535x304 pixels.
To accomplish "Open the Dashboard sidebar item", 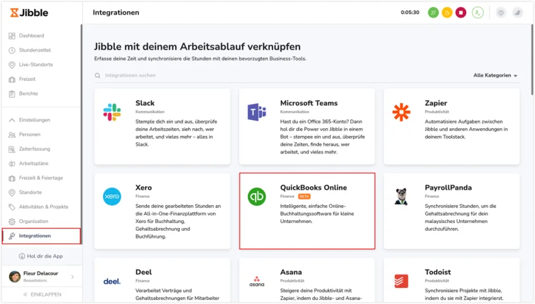I will [31, 36].
